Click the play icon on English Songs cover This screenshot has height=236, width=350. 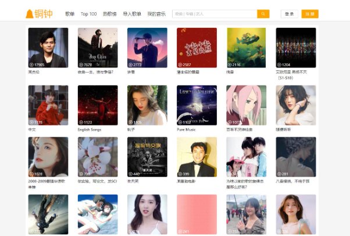81,122
